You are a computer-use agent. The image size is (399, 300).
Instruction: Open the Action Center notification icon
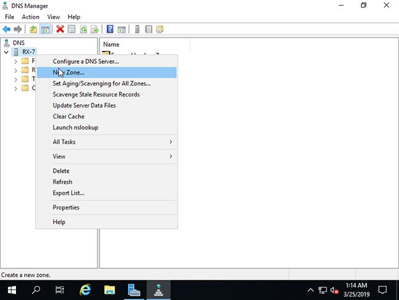tap(382, 290)
